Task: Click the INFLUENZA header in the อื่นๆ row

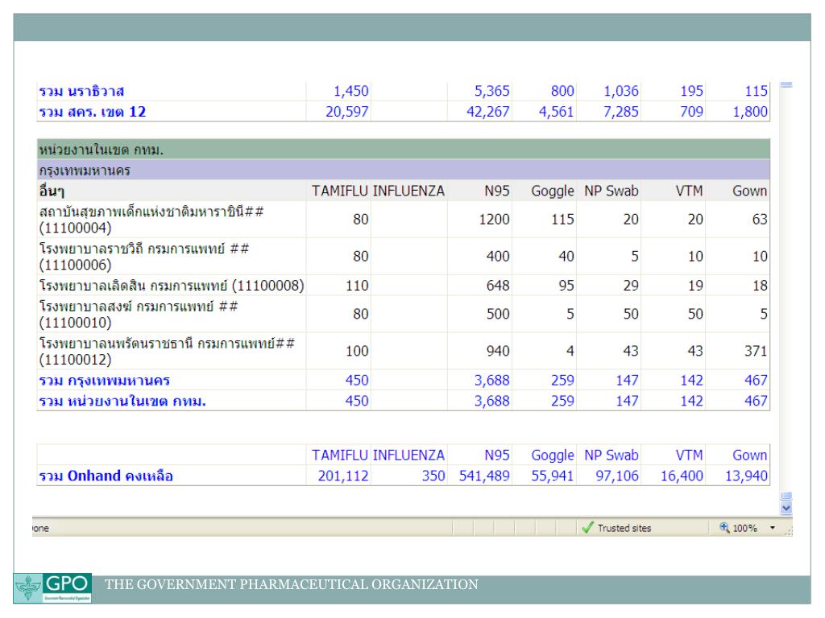Action: [x=408, y=191]
